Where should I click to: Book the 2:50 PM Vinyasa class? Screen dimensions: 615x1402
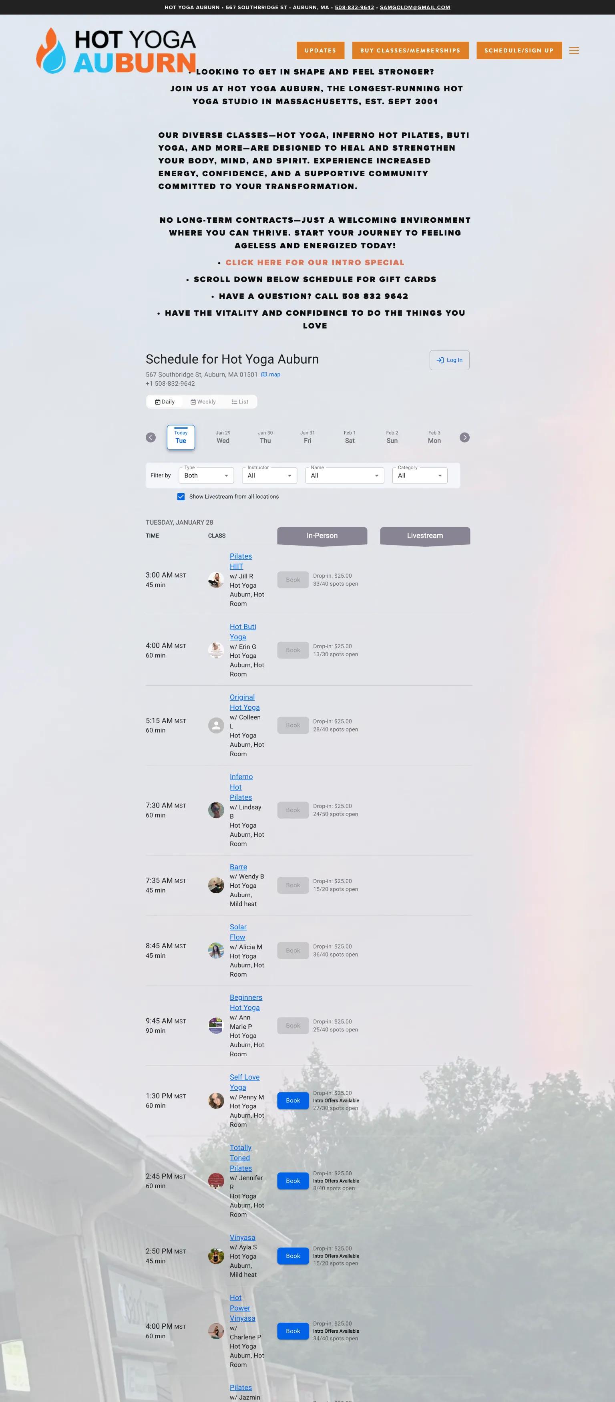click(x=293, y=1256)
